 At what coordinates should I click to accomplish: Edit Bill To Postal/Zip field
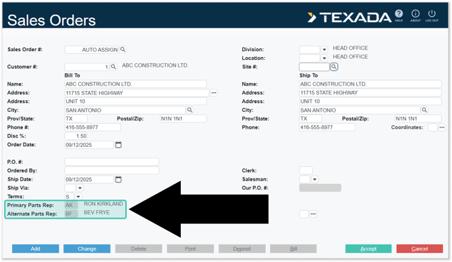[183, 119]
